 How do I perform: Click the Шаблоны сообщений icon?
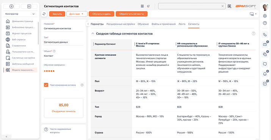tap(8, 64)
